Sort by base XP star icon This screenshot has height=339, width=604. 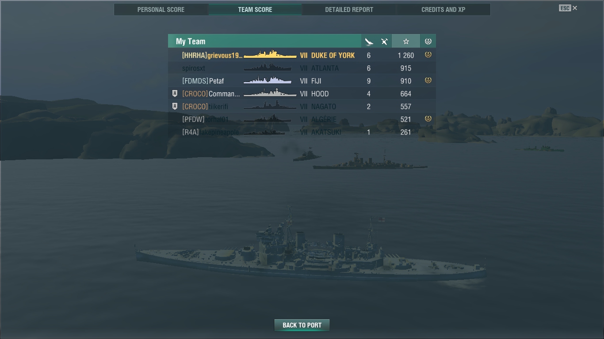click(x=406, y=41)
